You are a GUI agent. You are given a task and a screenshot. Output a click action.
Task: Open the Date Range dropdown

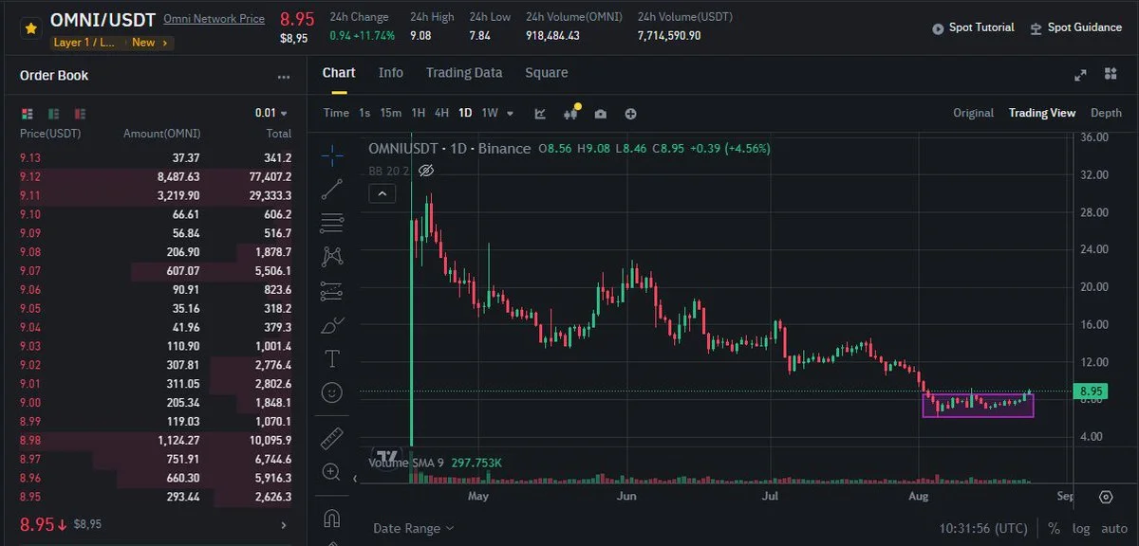413,528
